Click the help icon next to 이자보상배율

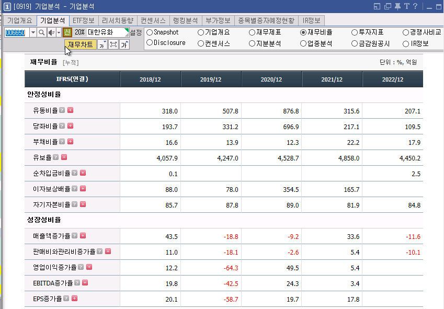(x=74, y=188)
